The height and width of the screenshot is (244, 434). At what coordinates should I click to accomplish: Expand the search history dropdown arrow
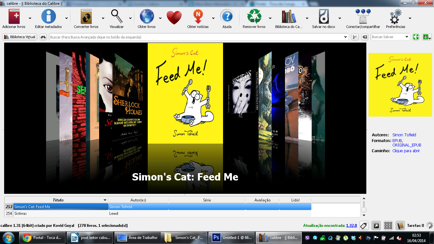pyautogui.click(x=346, y=37)
